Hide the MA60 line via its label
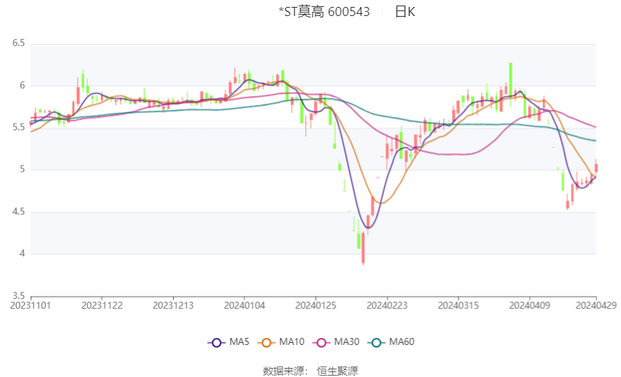 point(401,342)
